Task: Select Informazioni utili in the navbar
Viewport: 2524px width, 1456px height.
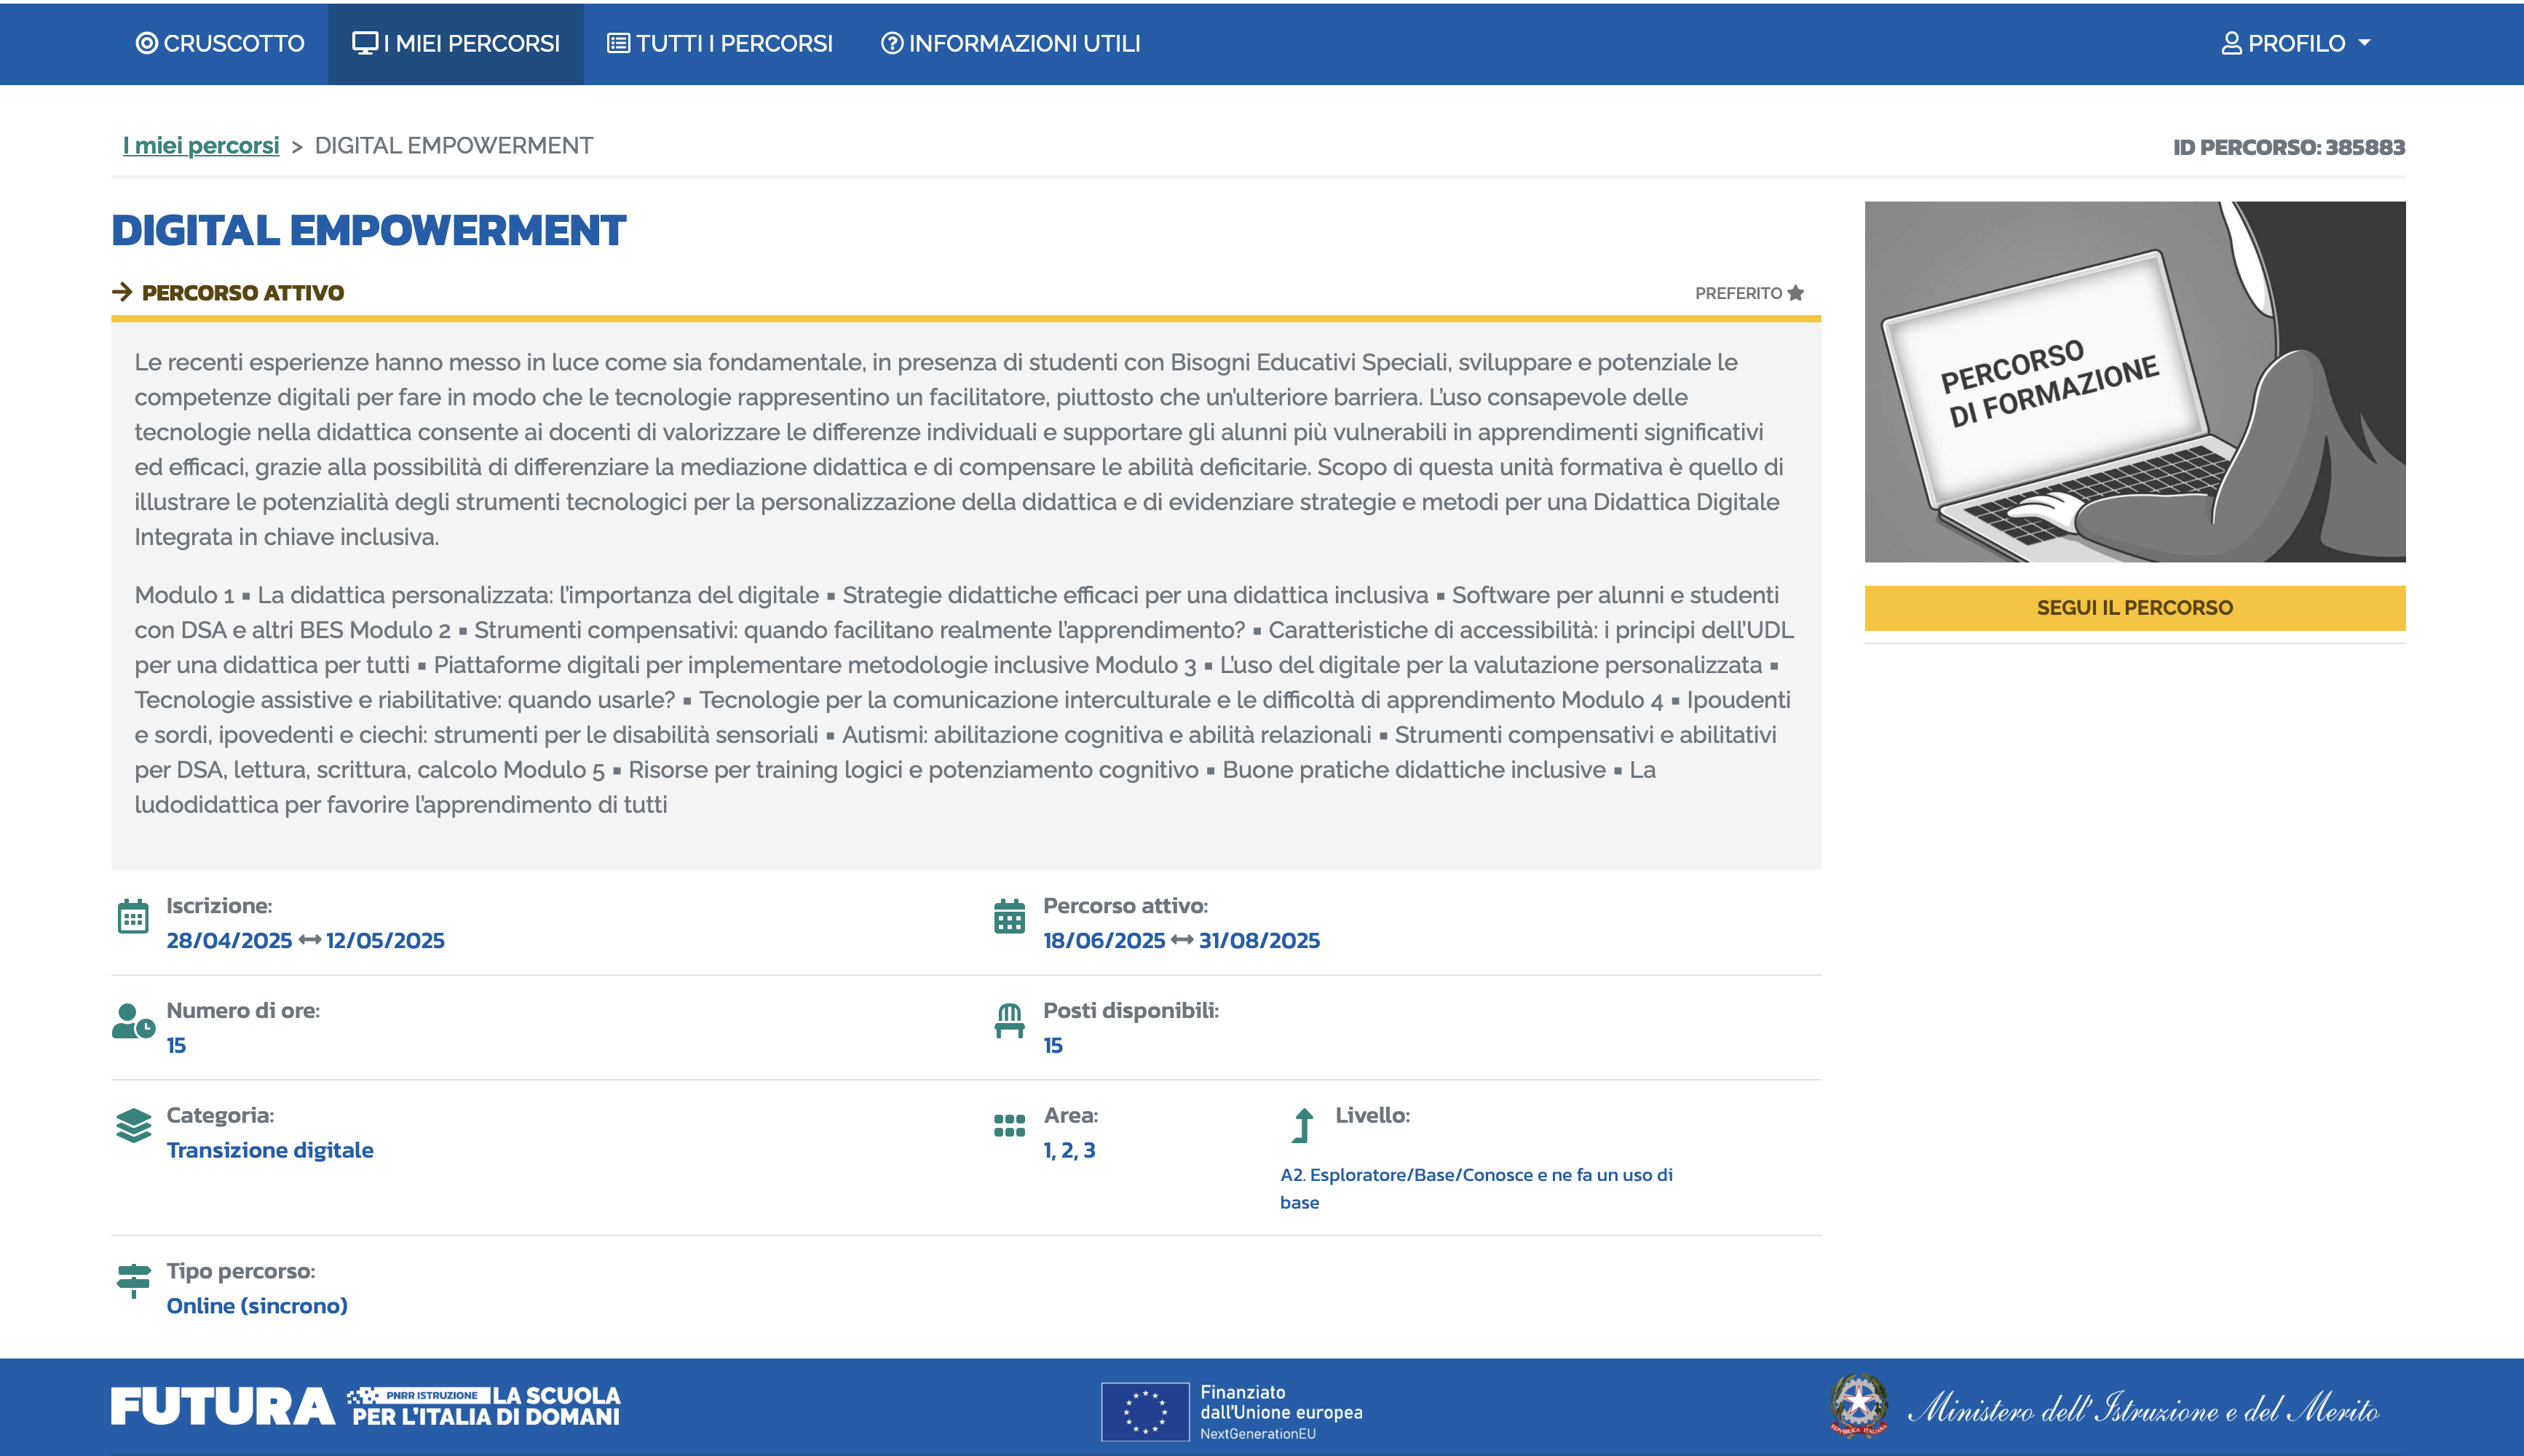Action: pos(1010,44)
